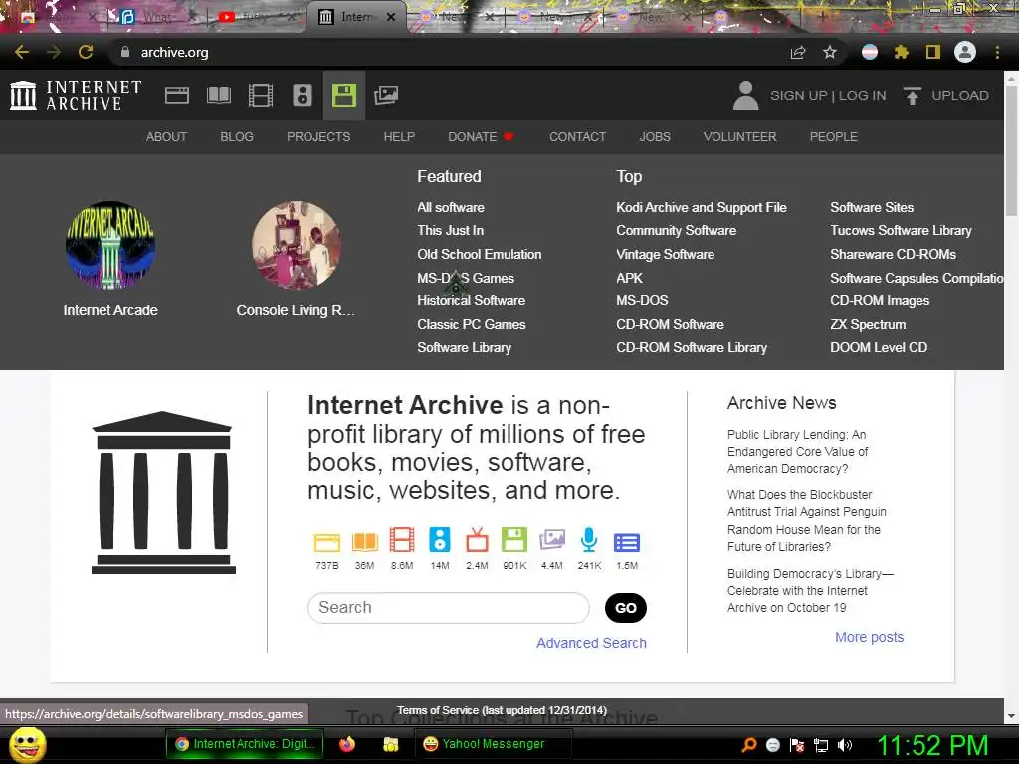The image size is (1019, 764).
Task: Click the Internet Archive logo in header
Action: click(x=76, y=95)
